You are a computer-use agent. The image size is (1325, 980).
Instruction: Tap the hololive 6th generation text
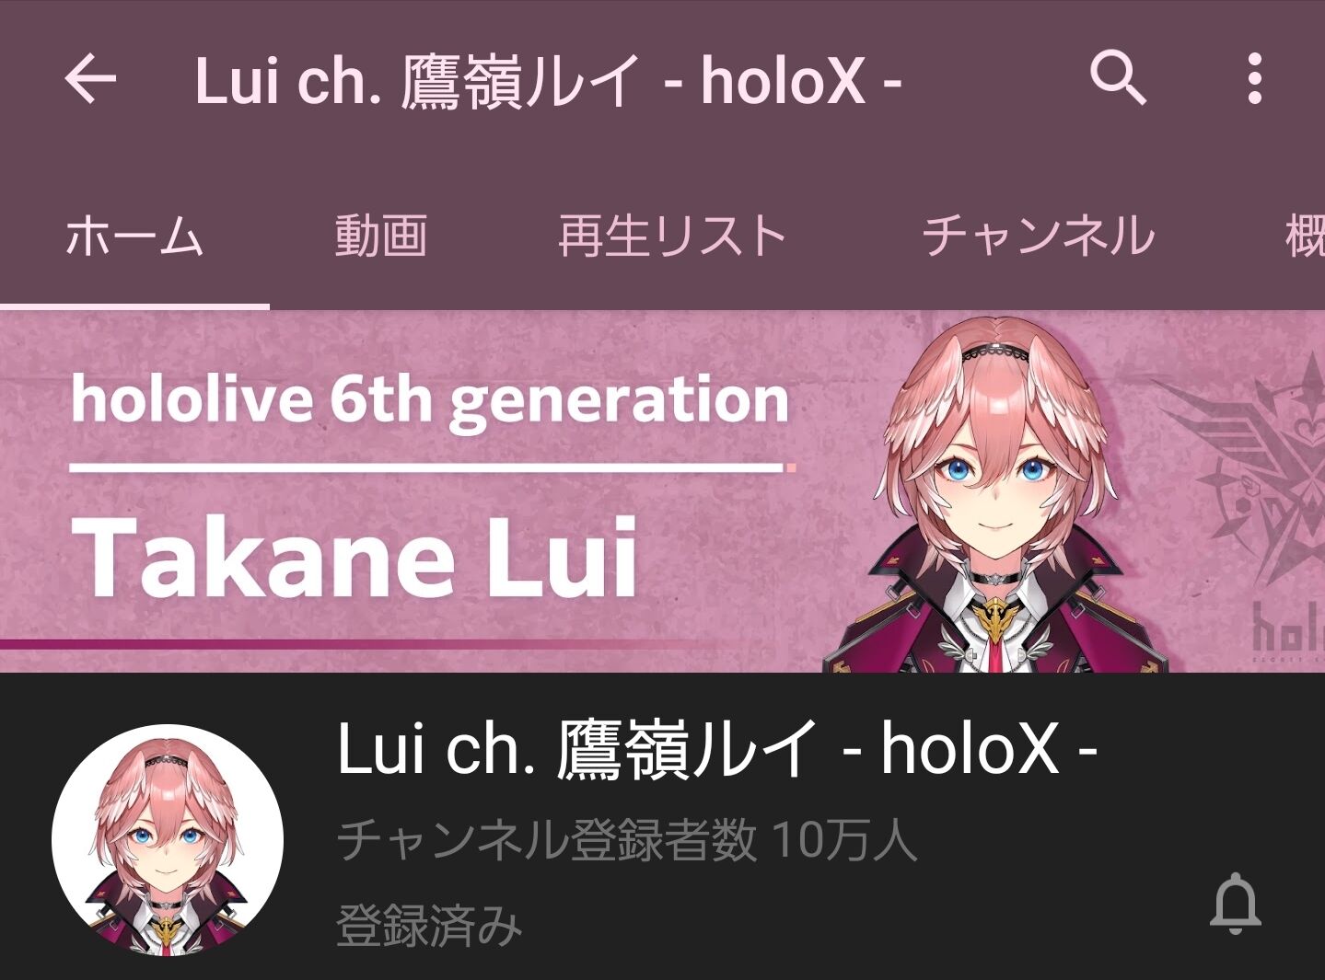[430, 399]
